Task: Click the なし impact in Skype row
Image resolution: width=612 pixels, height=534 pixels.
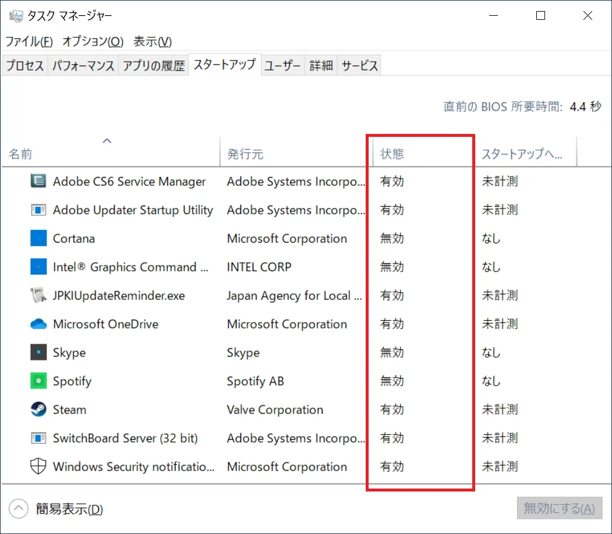Action: (x=491, y=352)
